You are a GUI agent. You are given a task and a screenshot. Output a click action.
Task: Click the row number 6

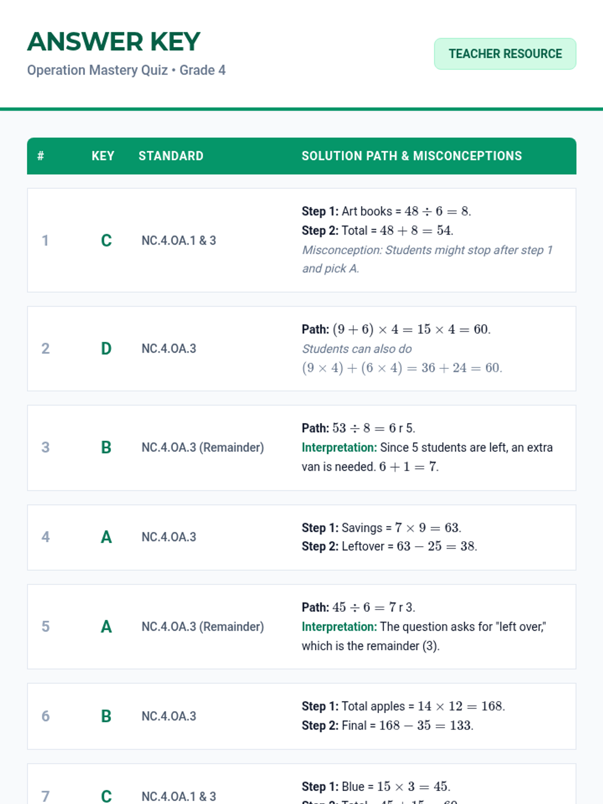pos(45,716)
